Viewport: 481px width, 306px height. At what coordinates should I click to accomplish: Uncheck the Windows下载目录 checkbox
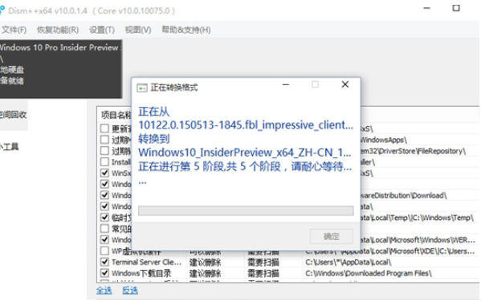pos(104,273)
